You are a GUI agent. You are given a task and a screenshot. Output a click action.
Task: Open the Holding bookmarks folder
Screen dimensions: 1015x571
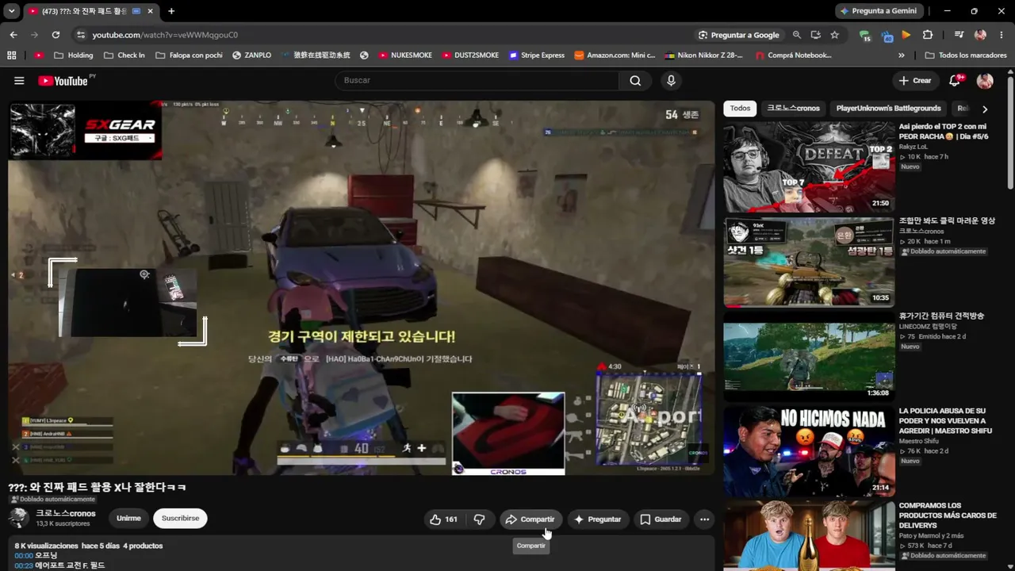click(x=74, y=56)
